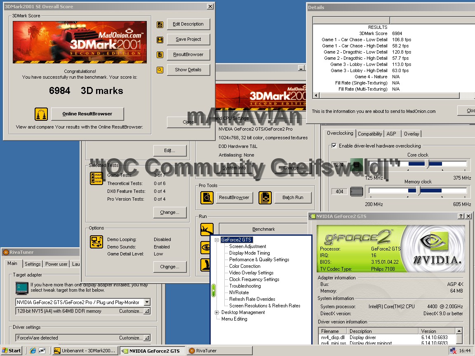Click the Online ResultBrowser button
This screenshot has width=475, height=356.
(87, 114)
